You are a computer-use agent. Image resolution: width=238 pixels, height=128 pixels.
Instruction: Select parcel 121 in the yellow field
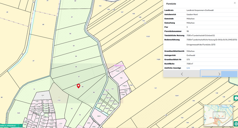pyautogui.click(x=155, y=88)
